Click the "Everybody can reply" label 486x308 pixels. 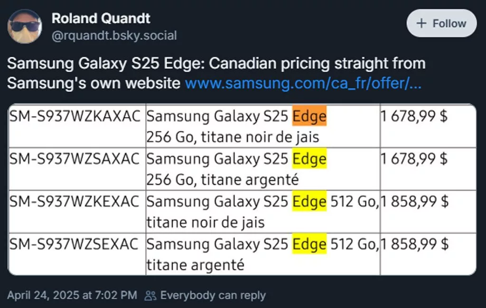pyautogui.click(x=213, y=296)
